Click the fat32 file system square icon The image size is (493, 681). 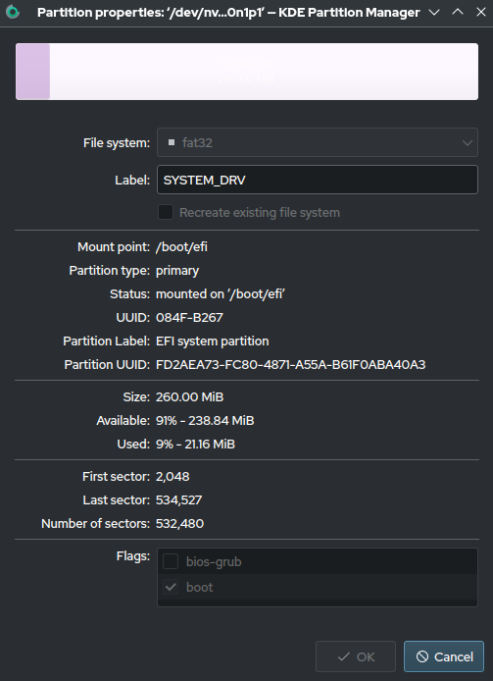pyautogui.click(x=172, y=142)
